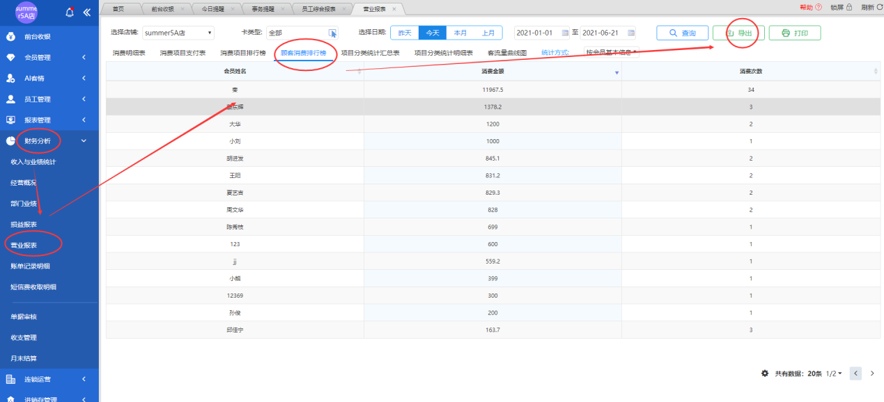Close the 员工综合报表 tab
Image resolution: width=884 pixels, height=402 pixels.
343,9
